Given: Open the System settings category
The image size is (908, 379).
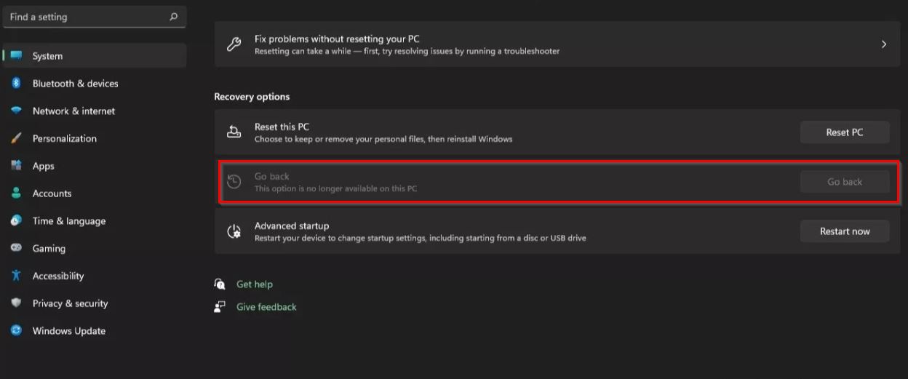Looking at the screenshot, I should (x=95, y=56).
